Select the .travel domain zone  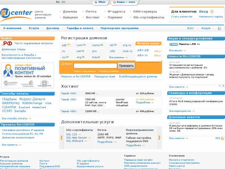(96, 57)
